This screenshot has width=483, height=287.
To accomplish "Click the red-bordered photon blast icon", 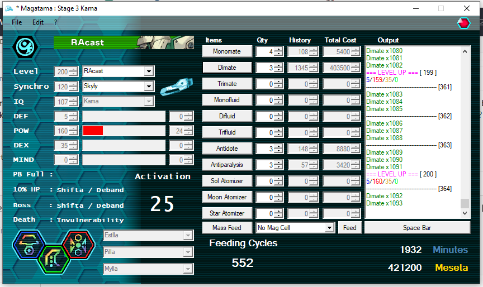I will tap(78, 245).
